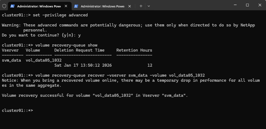Viewport: 266px width, 129px height.
Task: Click the empty cluster01 prompt at the bottom
Action: [x=18, y=110]
